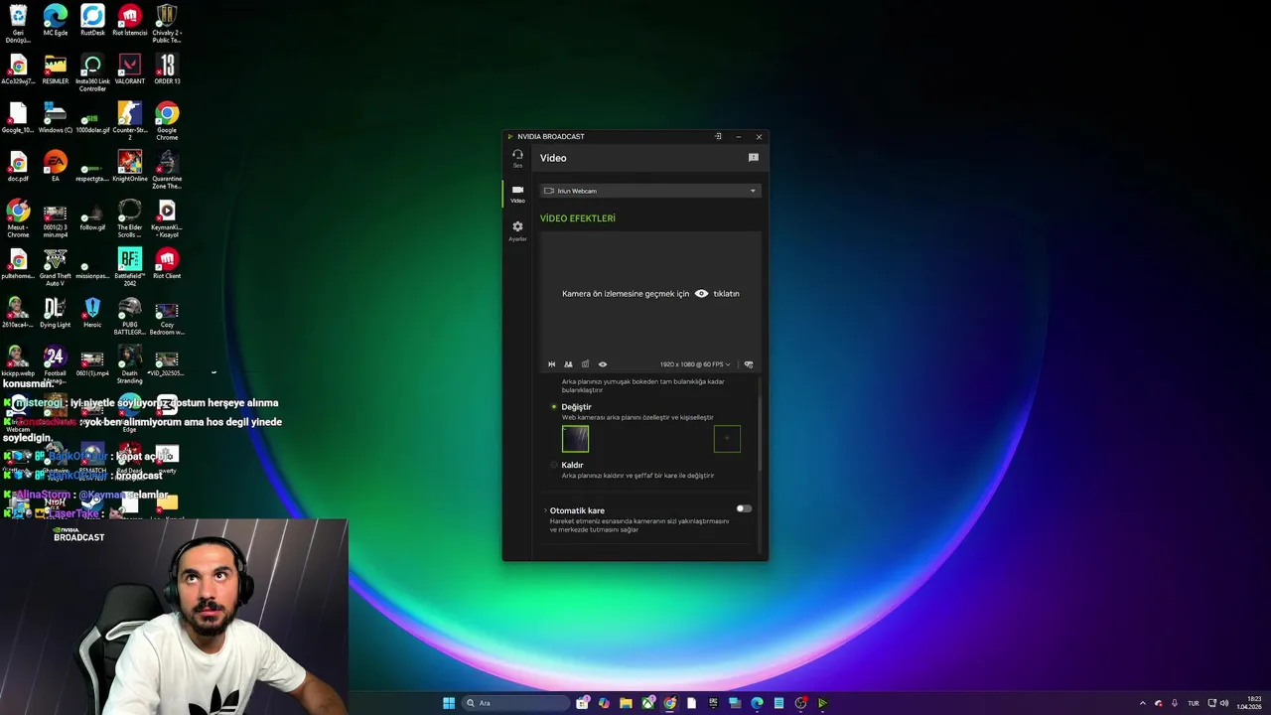Image resolution: width=1271 pixels, height=715 pixels.
Task: Toggle camera preview eye icon in preview toolbar
Action: click(x=602, y=364)
